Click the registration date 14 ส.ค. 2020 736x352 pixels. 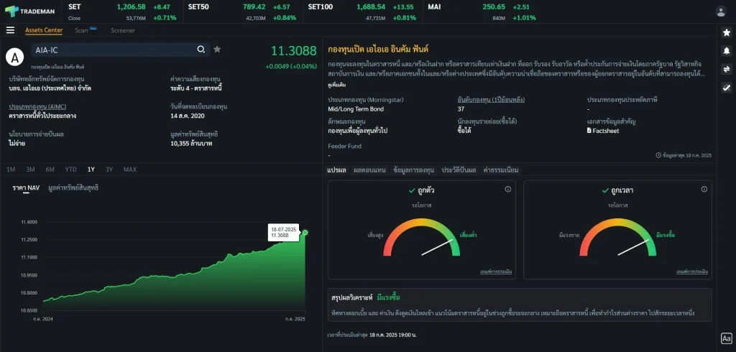[188, 116]
